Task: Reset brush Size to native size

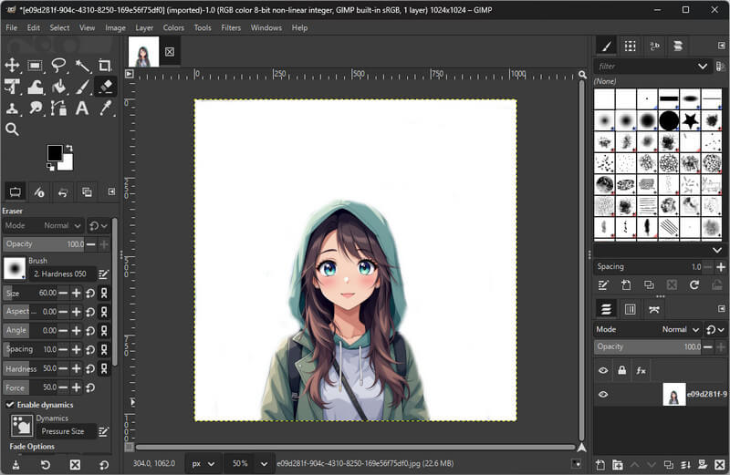Action: (x=90, y=293)
